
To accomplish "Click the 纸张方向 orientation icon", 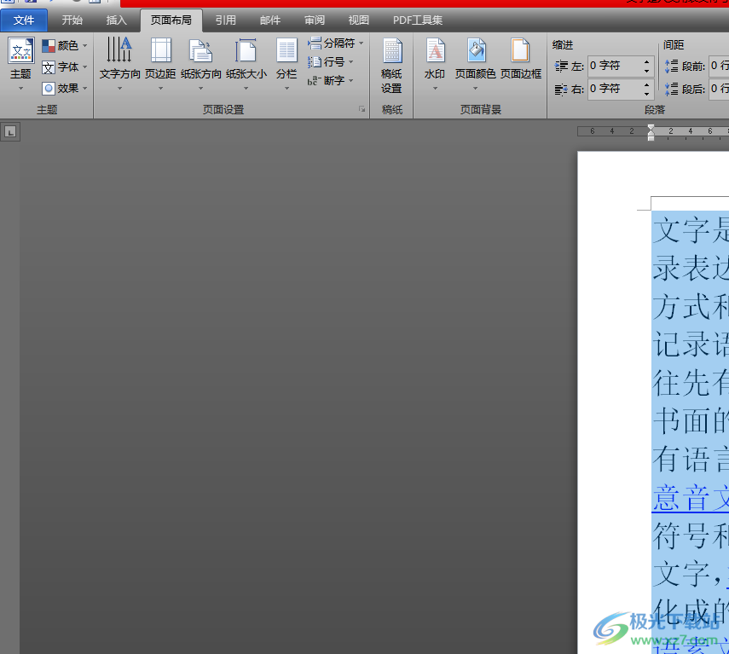I will [x=201, y=50].
